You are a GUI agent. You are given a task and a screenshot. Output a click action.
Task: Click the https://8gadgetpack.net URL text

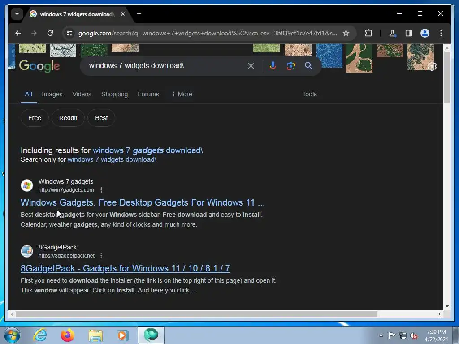[66, 256]
